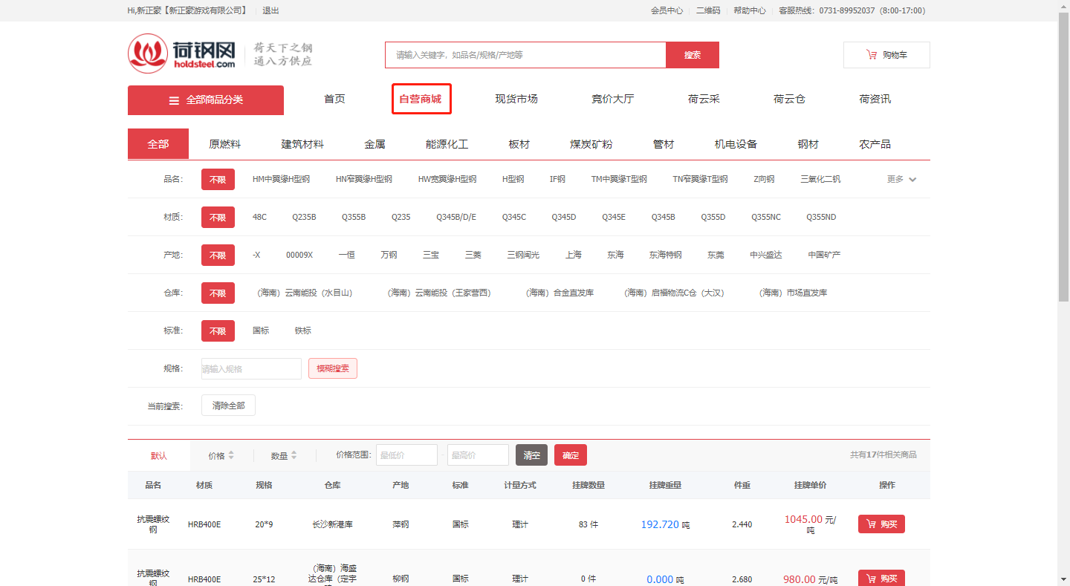Open 会员中心 in top bar
Viewport: 1070px width, 586px height.
pos(667,10)
